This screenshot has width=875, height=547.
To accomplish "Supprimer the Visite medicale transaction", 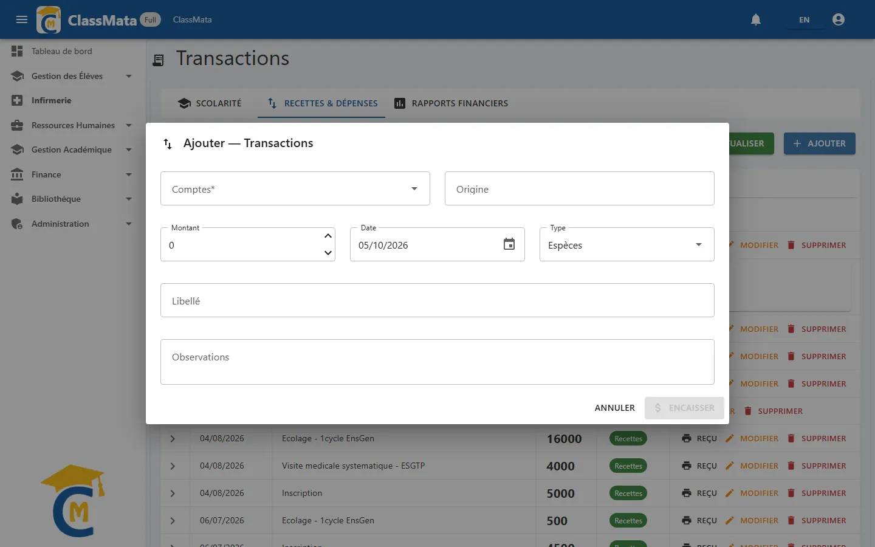I will (817, 466).
